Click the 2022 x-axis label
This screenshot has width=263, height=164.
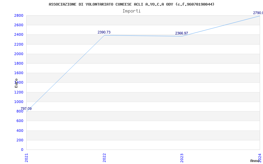point(104,158)
